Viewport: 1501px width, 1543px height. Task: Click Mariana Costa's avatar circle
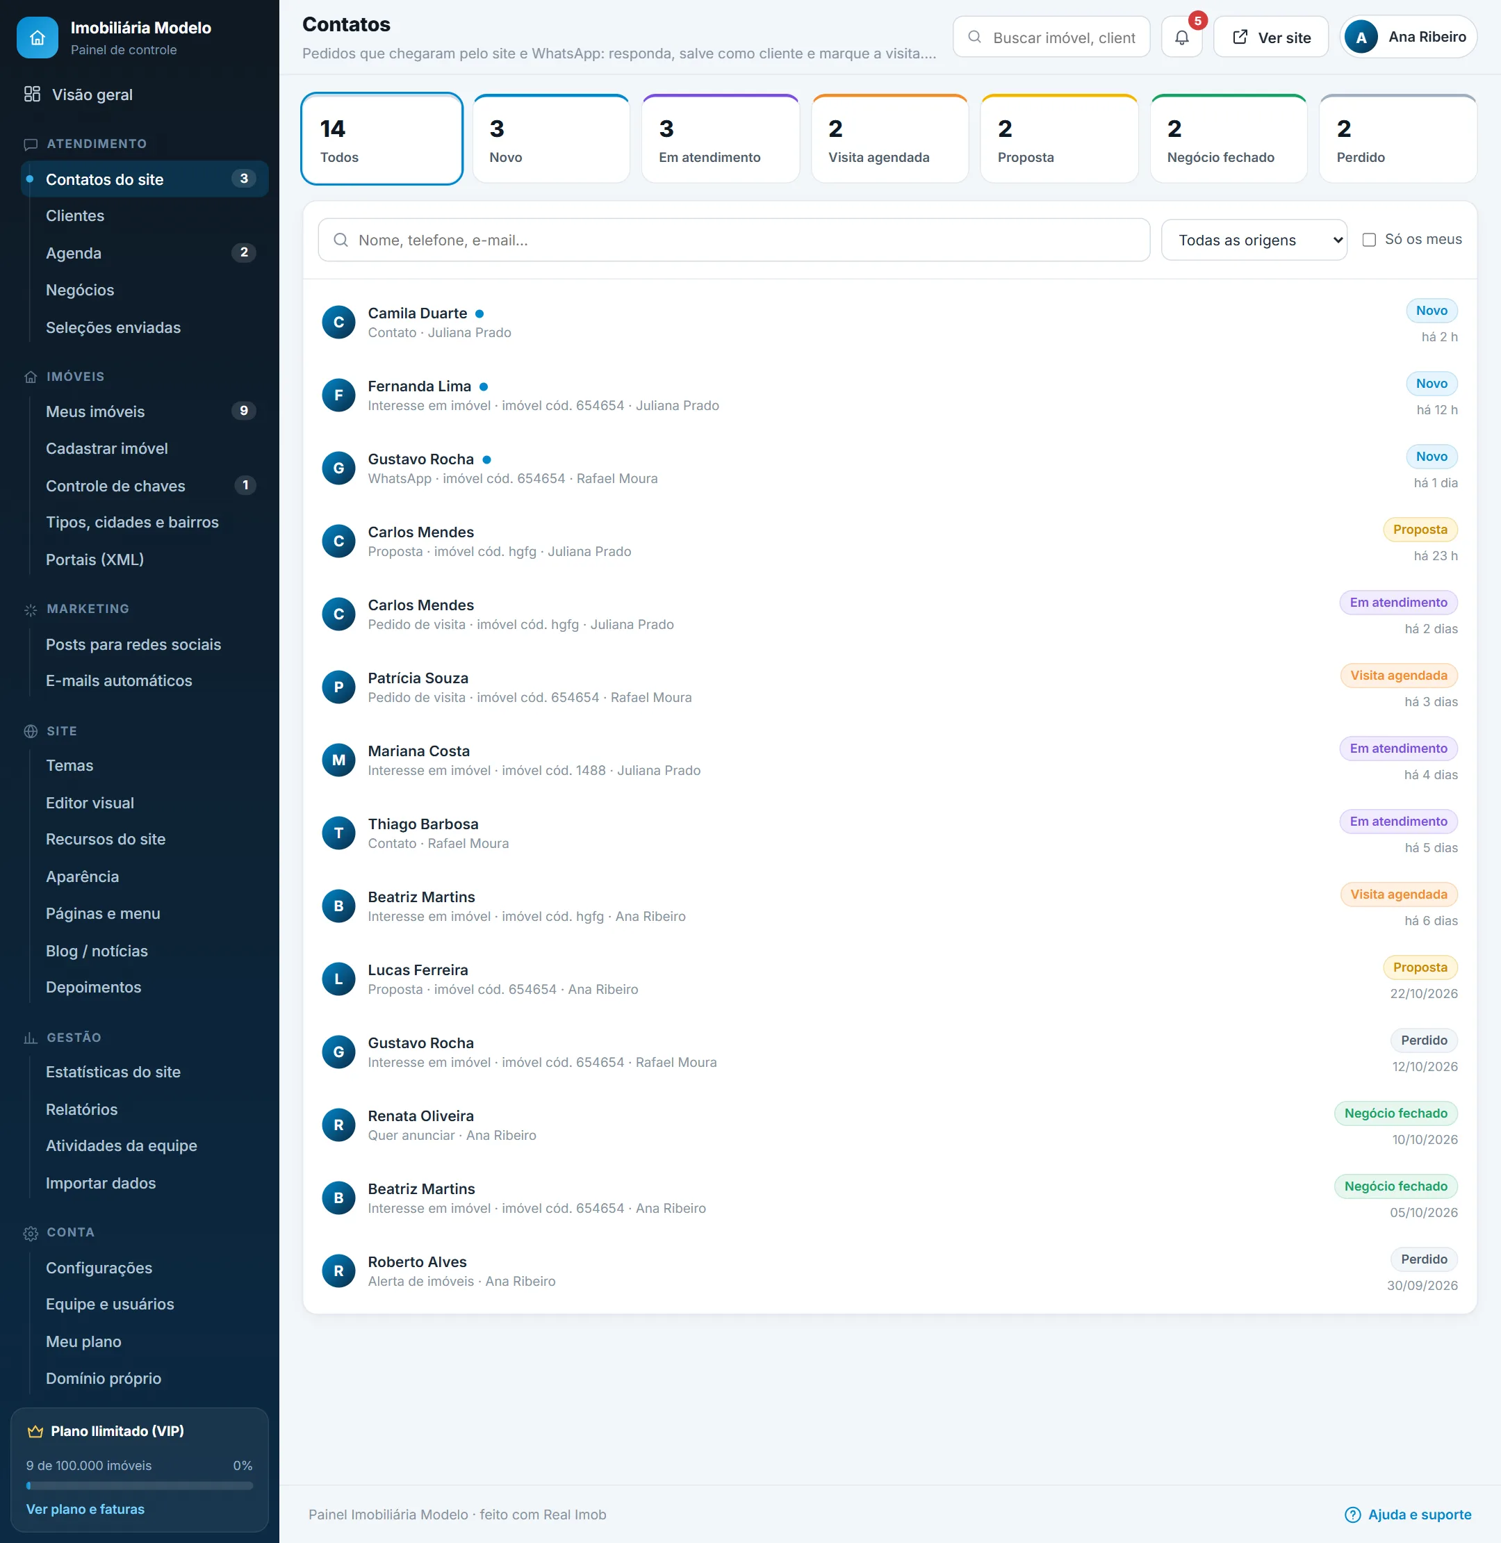click(x=339, y=760)
